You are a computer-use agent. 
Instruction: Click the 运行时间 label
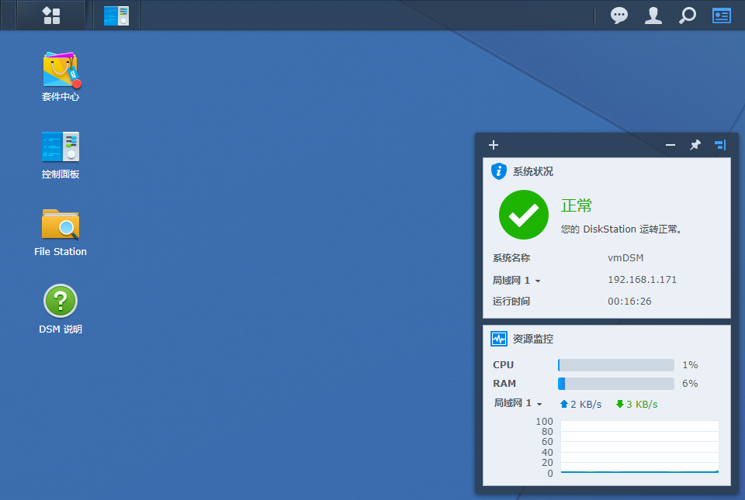(511, 302)
